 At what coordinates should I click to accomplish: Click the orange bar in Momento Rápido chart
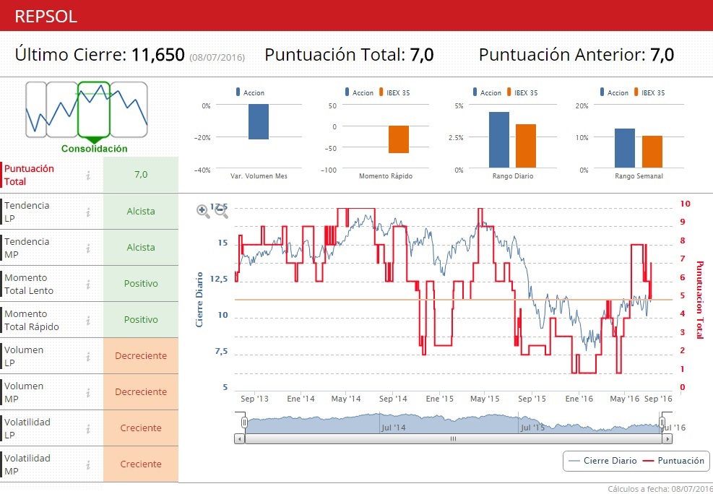click(398, 139)
